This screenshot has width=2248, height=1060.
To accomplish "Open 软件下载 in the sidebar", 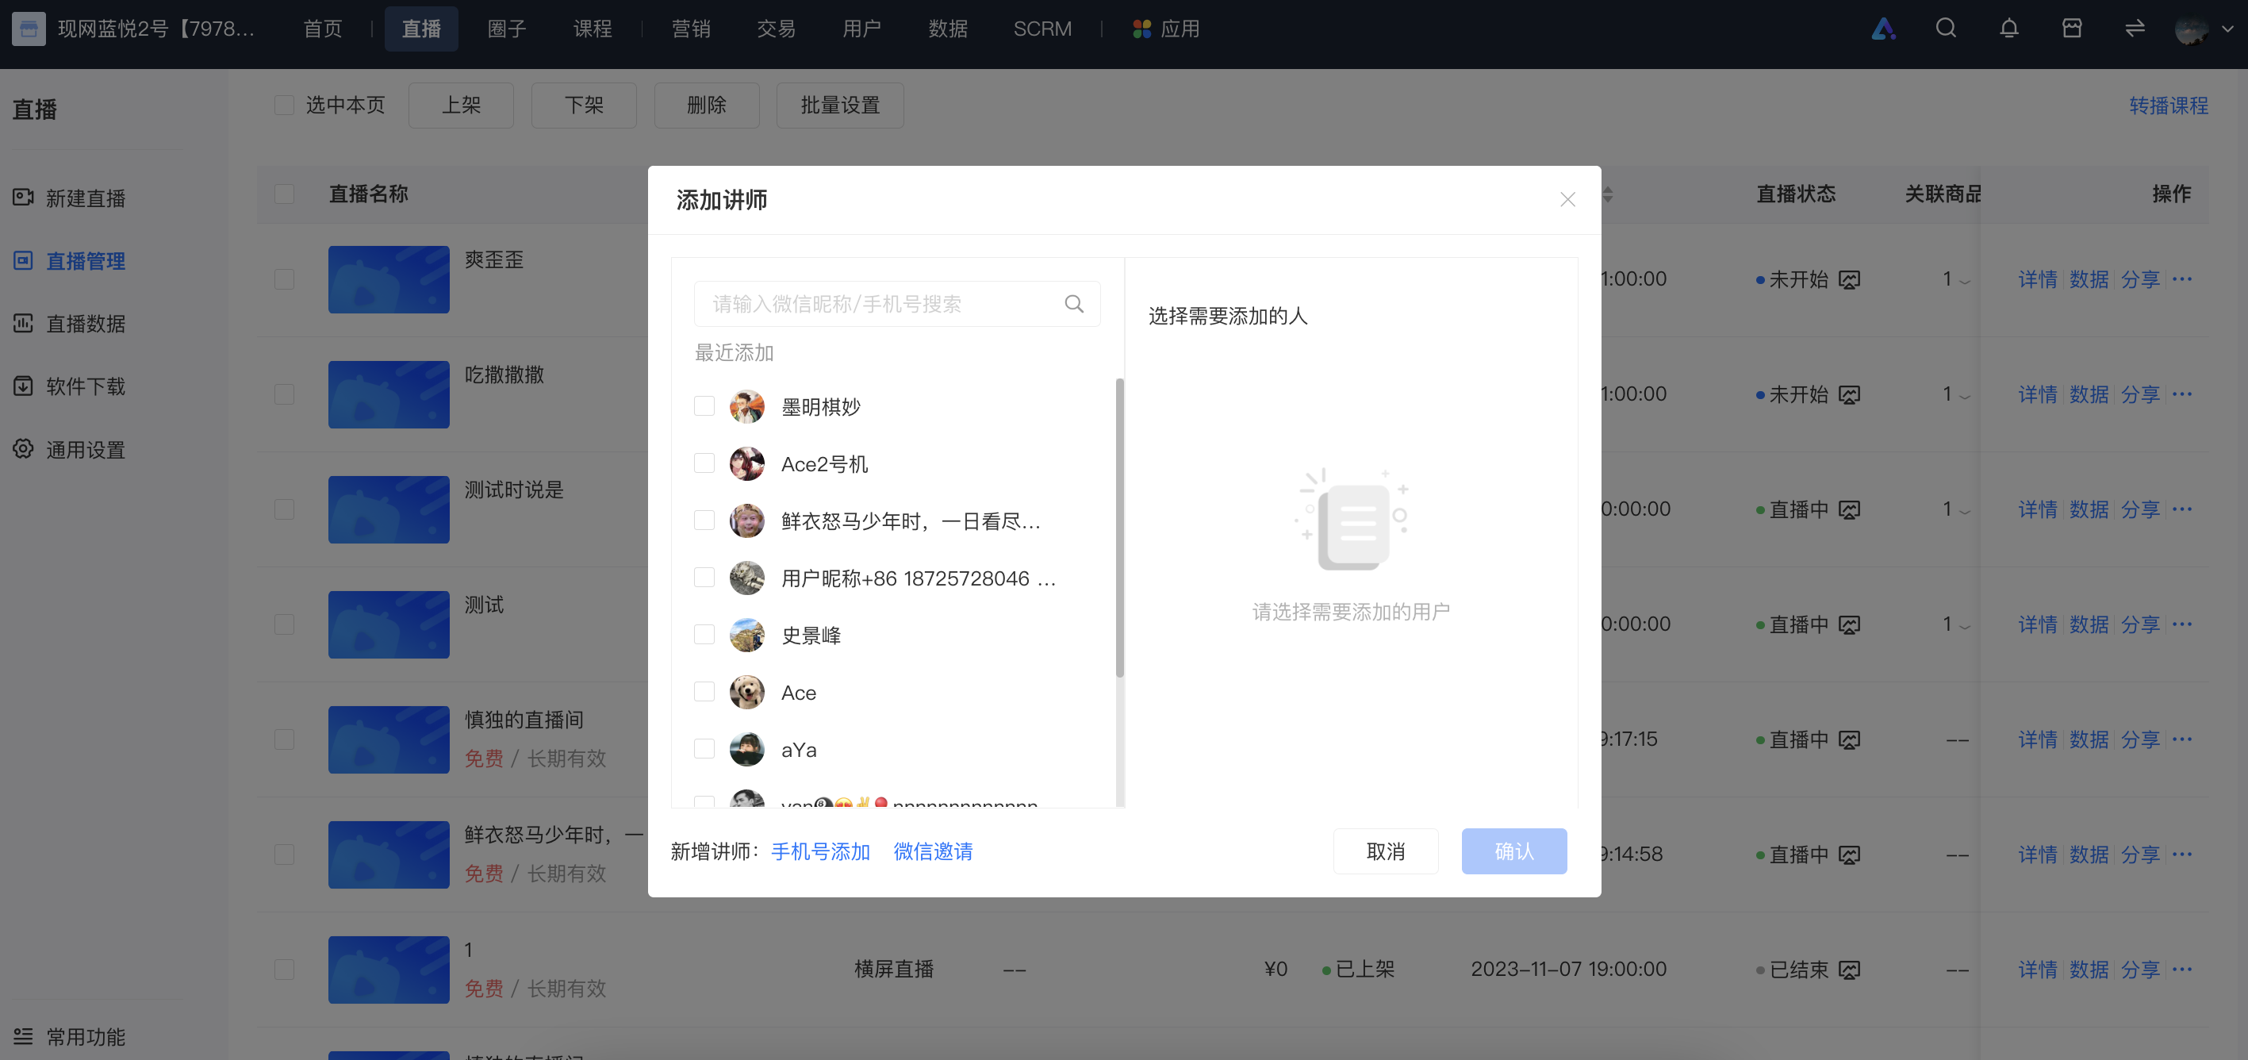I will 70,387.
